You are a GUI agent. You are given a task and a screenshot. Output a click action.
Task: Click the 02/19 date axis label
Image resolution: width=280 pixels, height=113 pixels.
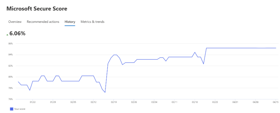point(114,102)
